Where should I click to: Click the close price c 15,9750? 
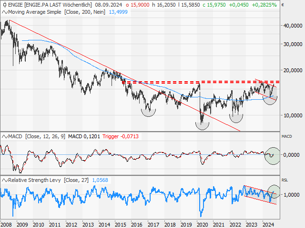[214, 5]
